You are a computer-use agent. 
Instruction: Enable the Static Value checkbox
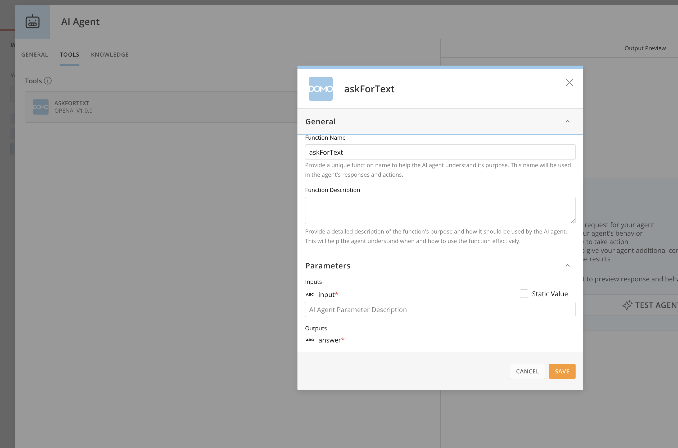(x=524, y=294)
